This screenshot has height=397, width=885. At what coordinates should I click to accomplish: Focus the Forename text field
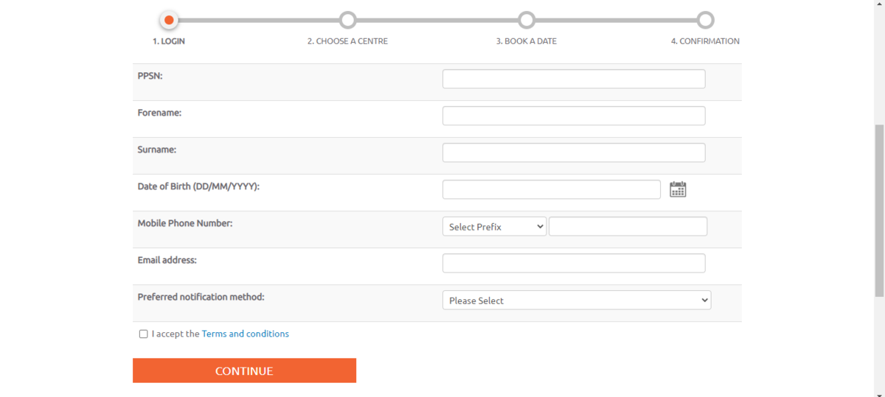[574, 116]
